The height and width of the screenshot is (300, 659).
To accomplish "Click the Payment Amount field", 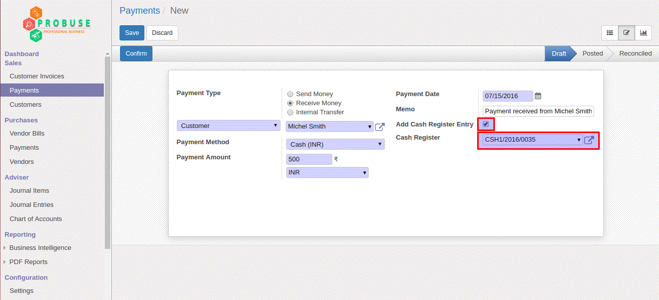I will (x=309, y=159).
